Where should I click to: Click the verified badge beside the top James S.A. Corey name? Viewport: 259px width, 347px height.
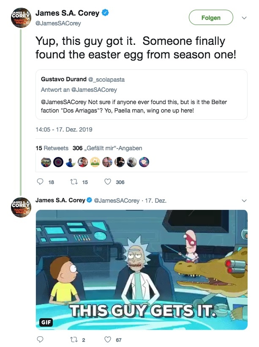[105, 14]
